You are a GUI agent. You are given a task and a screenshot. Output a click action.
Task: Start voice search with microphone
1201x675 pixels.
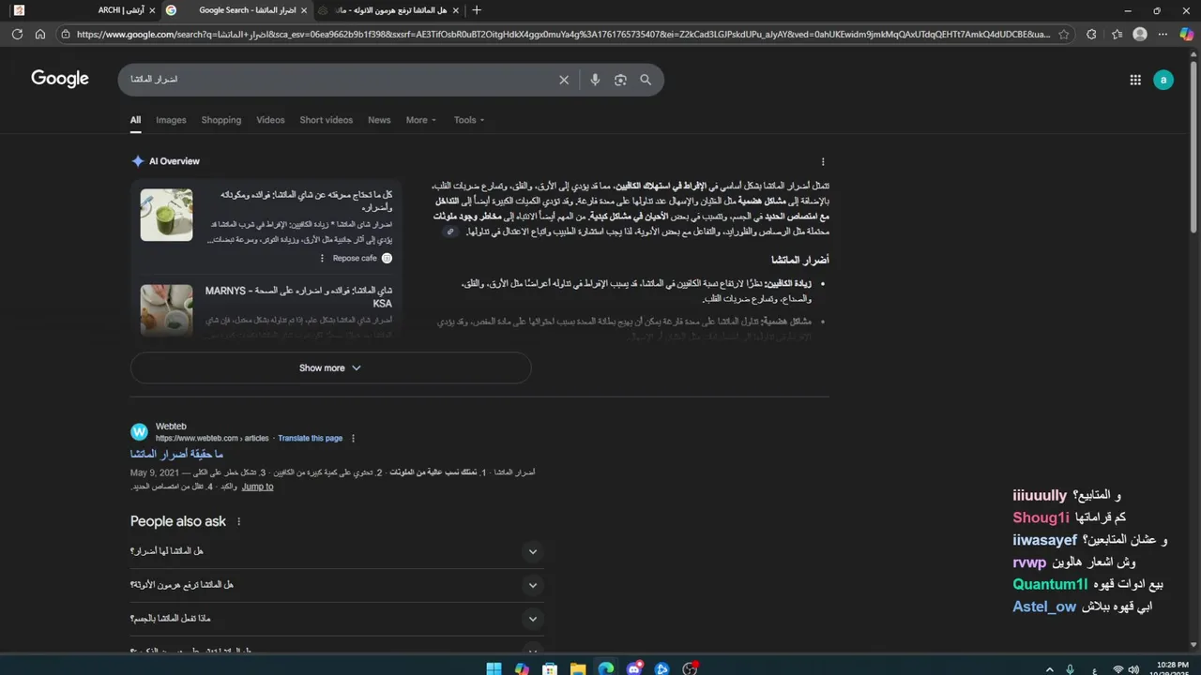click(x=595, y=80)
